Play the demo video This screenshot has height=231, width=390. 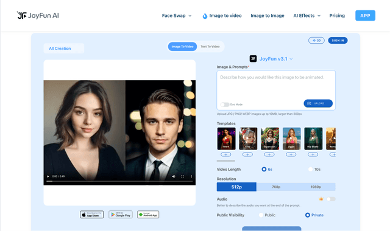point(48,176)
